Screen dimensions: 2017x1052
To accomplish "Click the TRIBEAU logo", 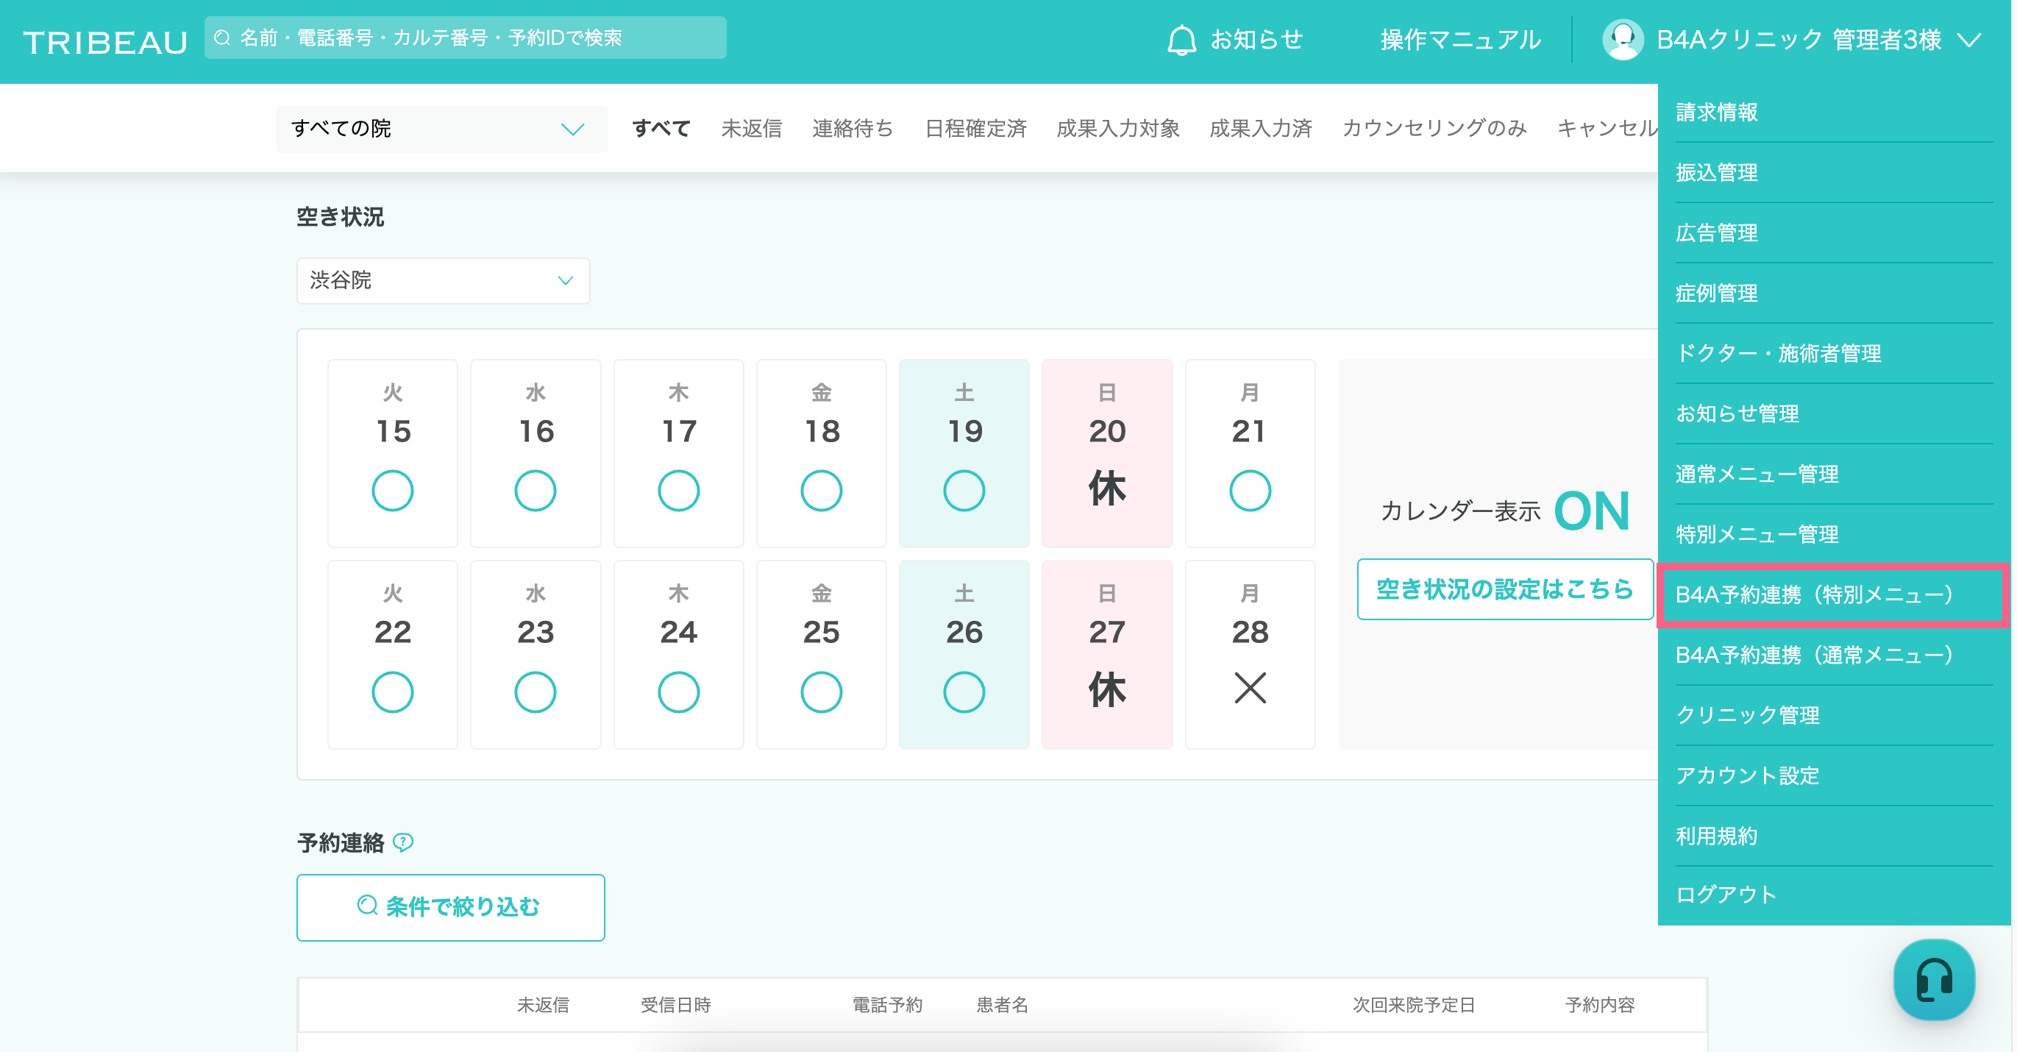I will tap(106, 42).
